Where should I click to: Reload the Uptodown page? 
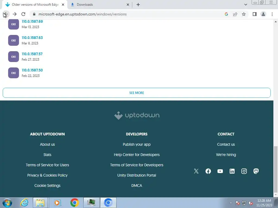coord(23,14)
